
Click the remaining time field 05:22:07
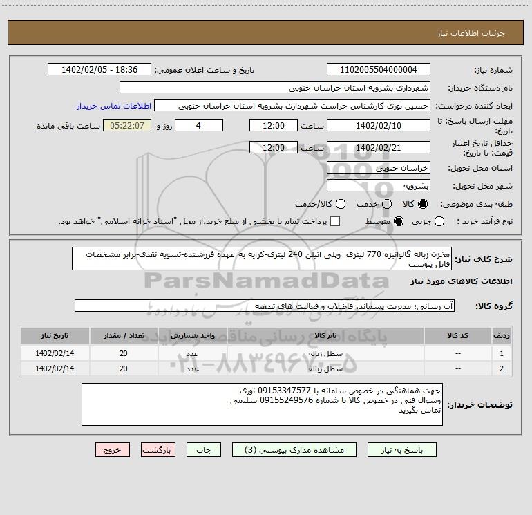127,125
